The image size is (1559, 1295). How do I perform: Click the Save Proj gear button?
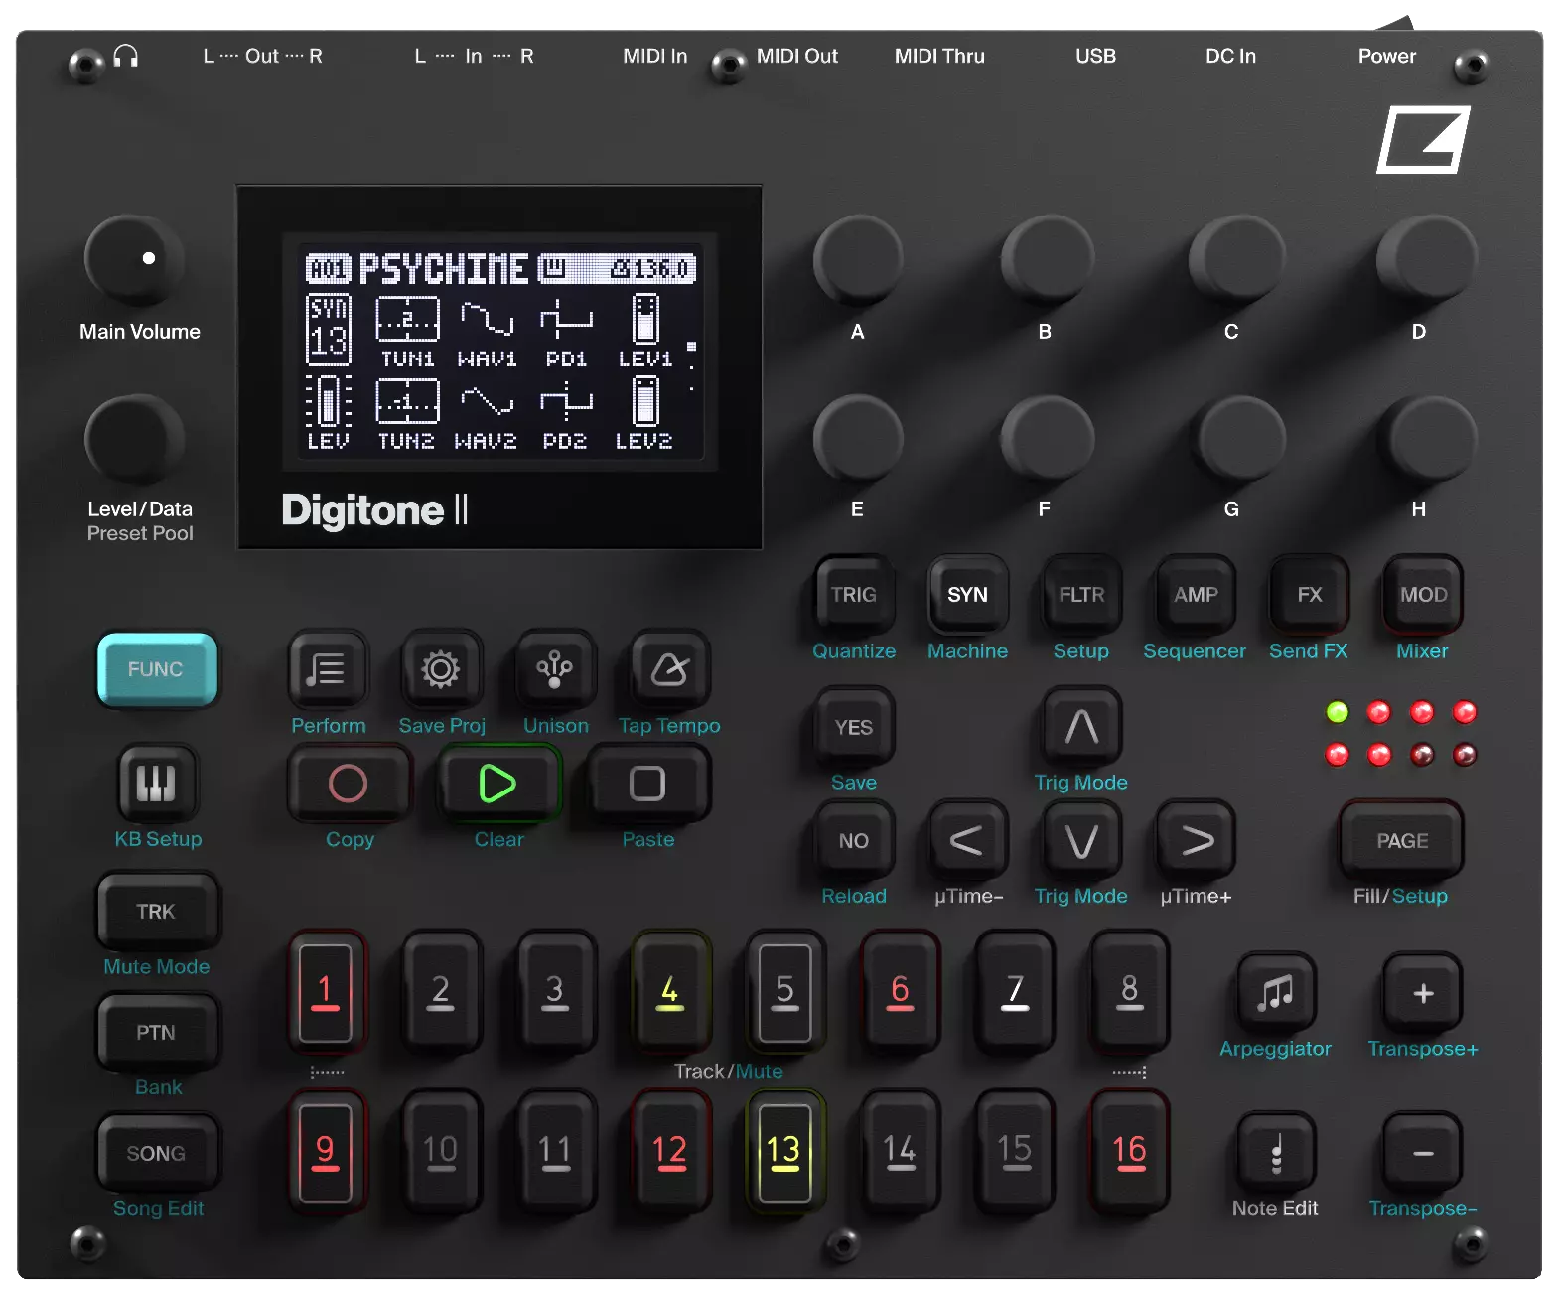441,669
